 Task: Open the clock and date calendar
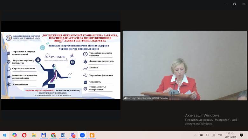coord(231,135)
